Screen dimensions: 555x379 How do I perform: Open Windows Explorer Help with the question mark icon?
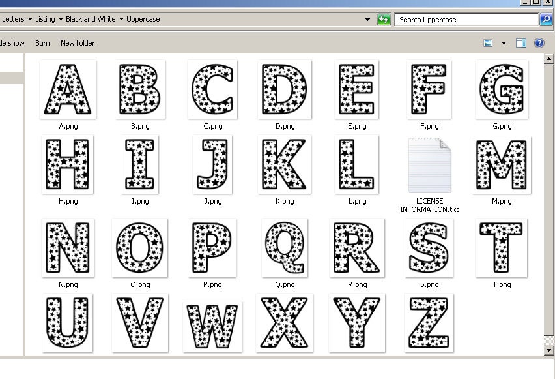(x=539, y=42)
